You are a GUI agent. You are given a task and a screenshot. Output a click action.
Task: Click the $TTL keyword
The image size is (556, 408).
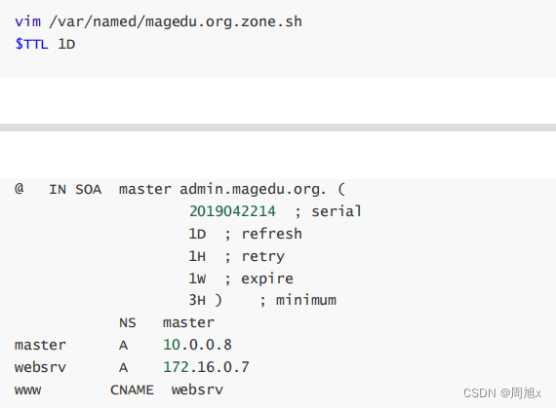[x=31, y=44]
